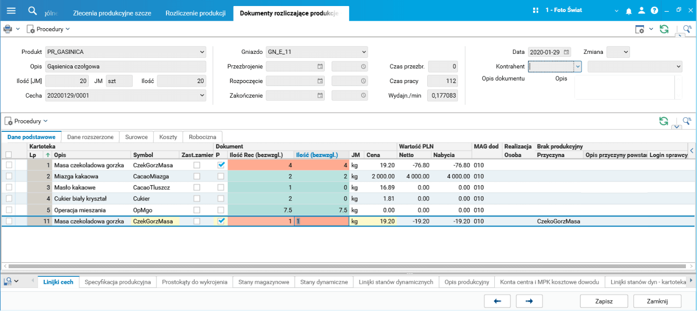Click the help question mark icon
The image size is (697, 311).
654,11
